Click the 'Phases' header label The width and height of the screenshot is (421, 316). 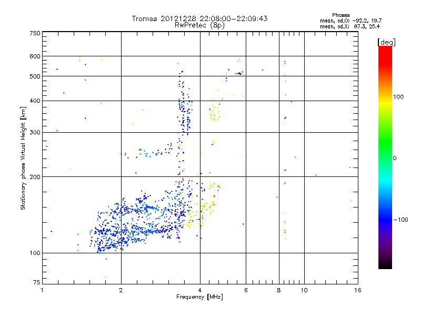340,15
